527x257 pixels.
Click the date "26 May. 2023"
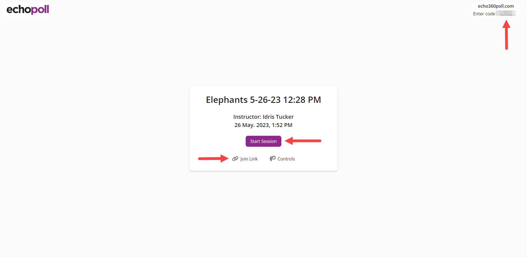(x=251, y=125)
